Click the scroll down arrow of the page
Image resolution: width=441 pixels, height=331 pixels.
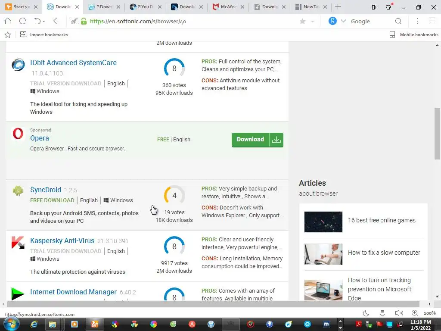click(x=437, y=297)
